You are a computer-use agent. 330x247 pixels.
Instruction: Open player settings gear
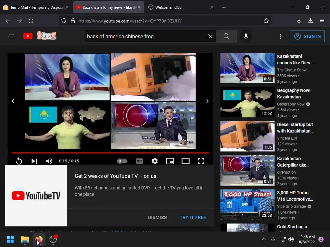155,161
